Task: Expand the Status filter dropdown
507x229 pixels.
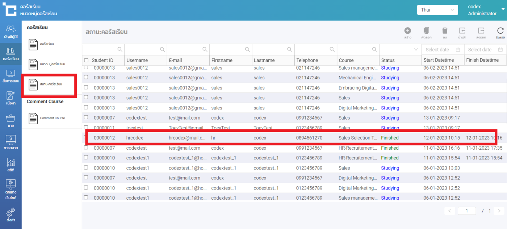Action: click(x=400, y=50)
